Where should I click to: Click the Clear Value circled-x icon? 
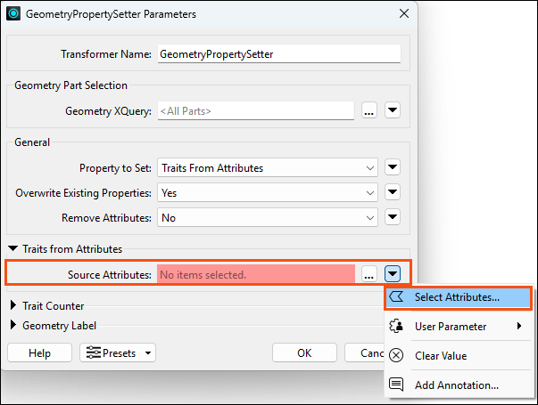(396, 355)
